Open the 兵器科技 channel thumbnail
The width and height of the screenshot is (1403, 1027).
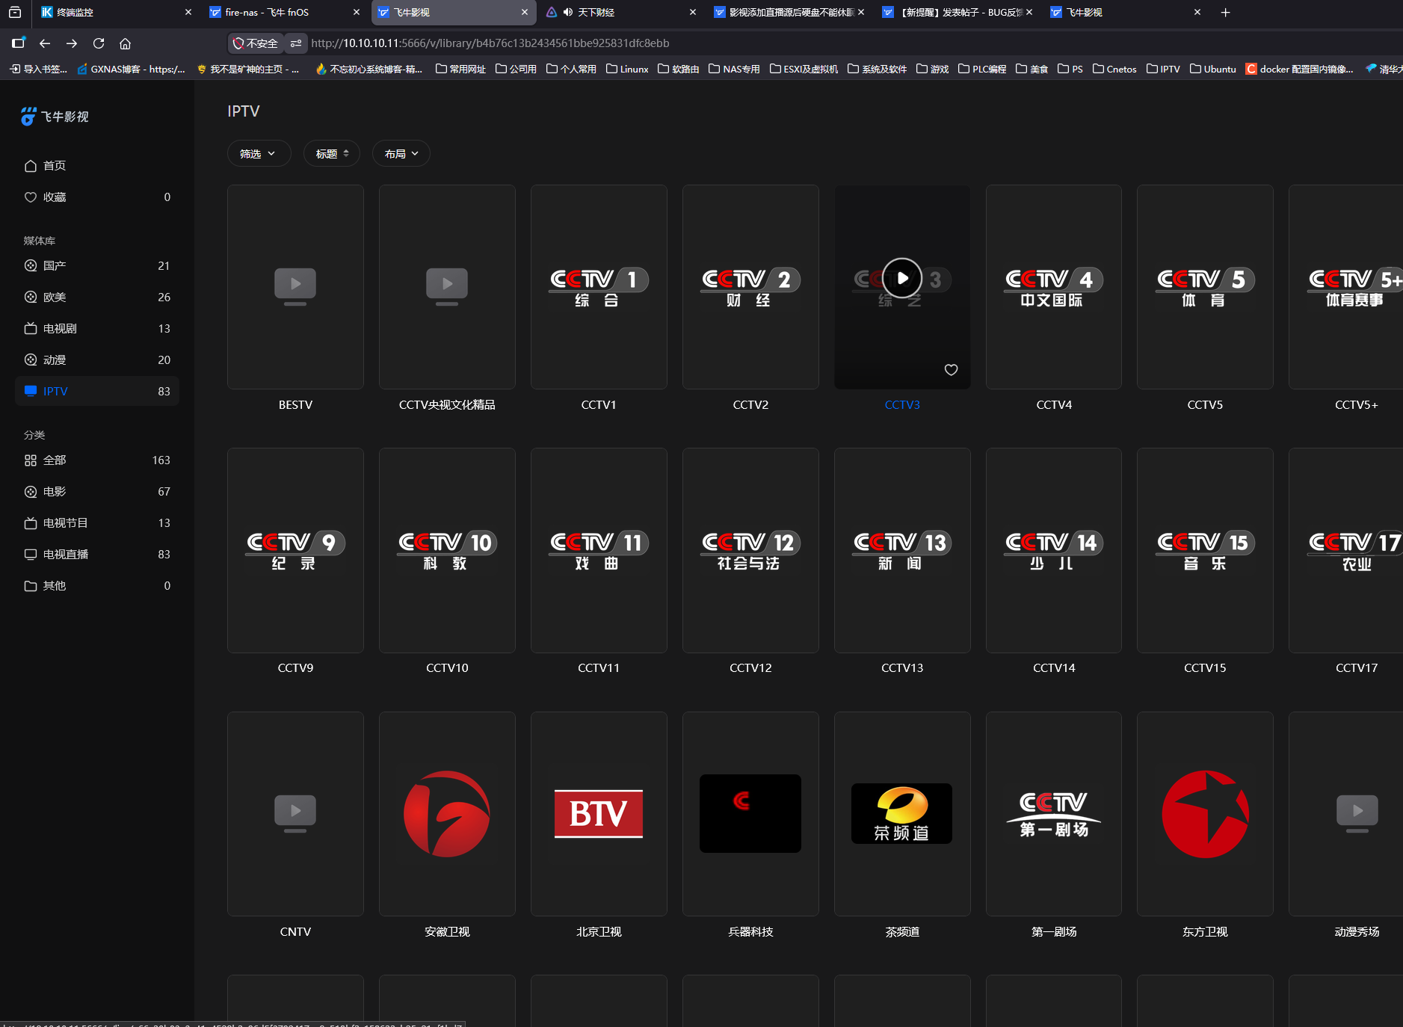coord(750,814)
